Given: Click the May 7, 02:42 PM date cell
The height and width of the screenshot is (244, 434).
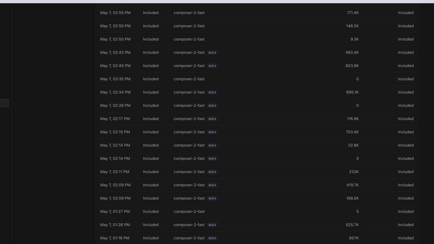Looking at the screenshot, I should pyautogui.click(x=115, y=52).
